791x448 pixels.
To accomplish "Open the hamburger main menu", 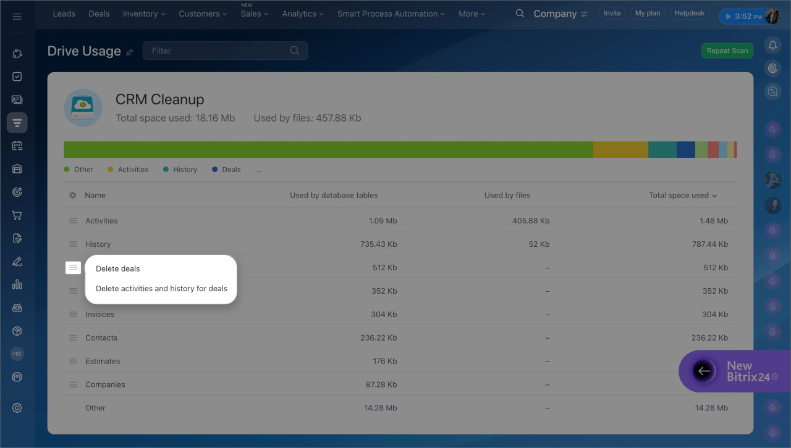I will coord(17,16).
